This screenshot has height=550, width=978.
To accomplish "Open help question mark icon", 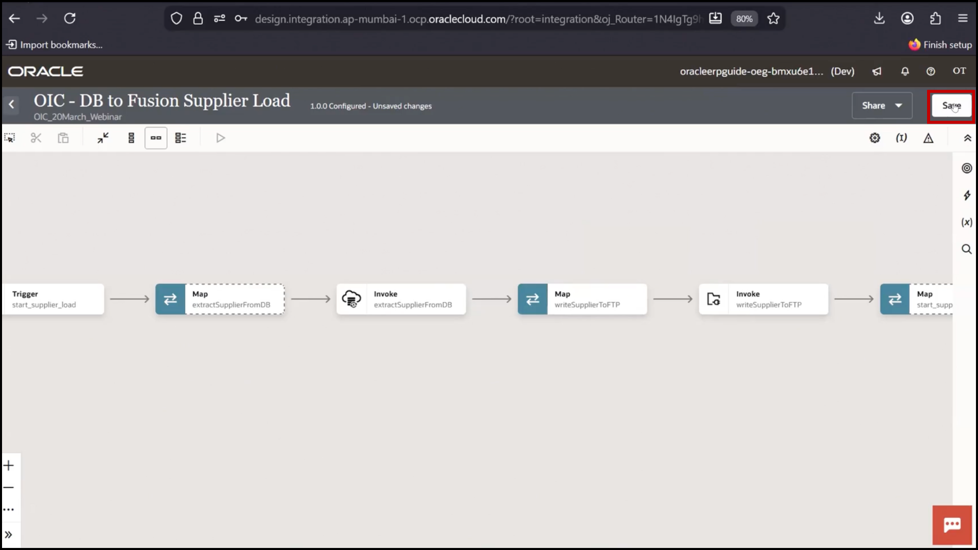I will pyautogui.click(x=931, y=71).
